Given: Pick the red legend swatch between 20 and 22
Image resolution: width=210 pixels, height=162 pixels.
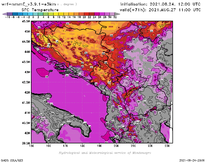Looking at the screenshot, I should [x=87, y=14].
